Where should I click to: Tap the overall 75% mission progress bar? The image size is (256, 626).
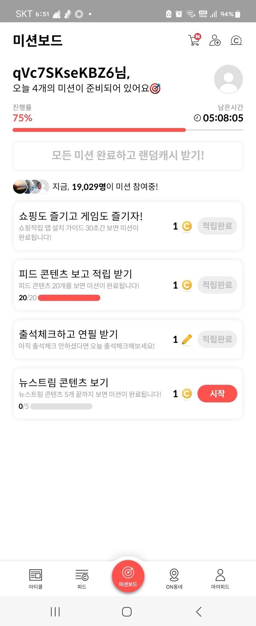click(128, 130)
